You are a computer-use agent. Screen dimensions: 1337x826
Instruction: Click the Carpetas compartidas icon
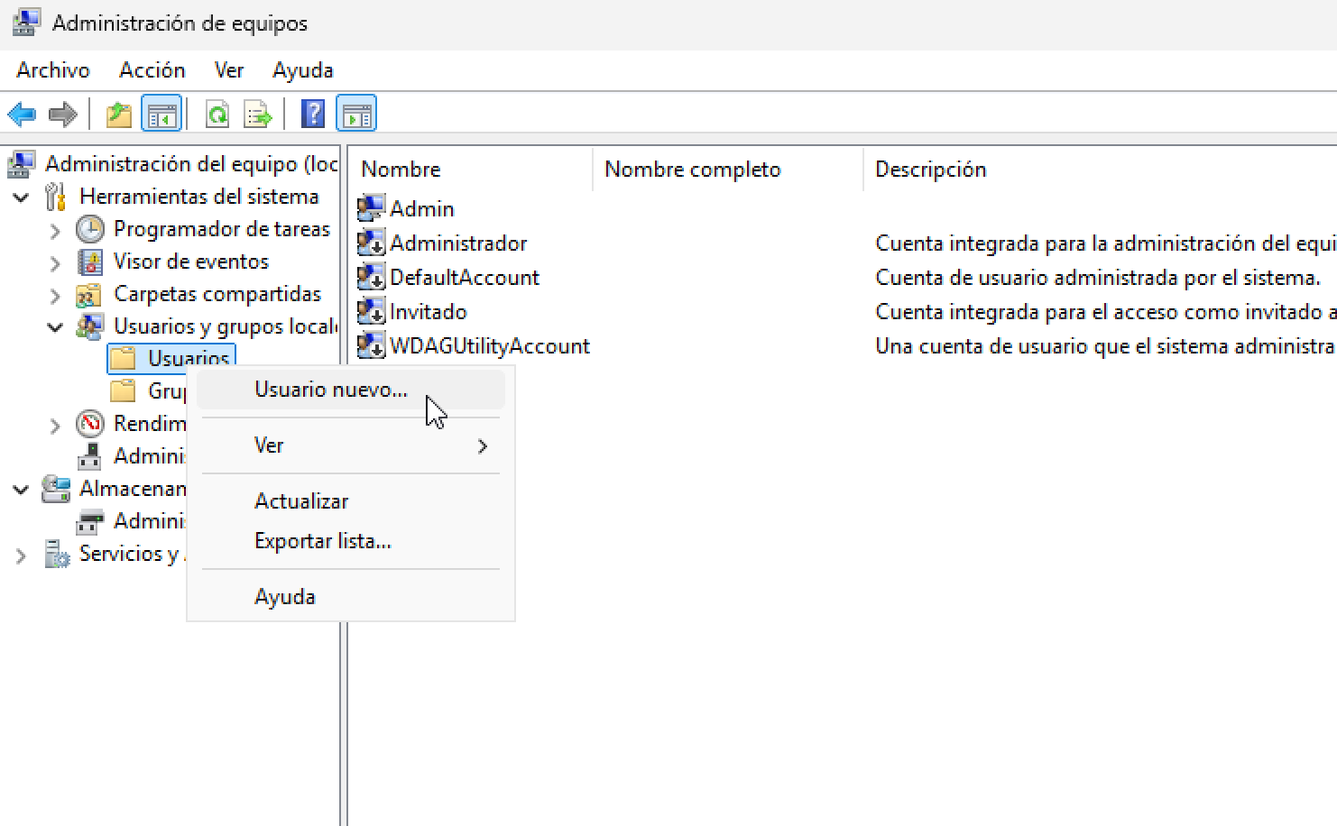88,295
